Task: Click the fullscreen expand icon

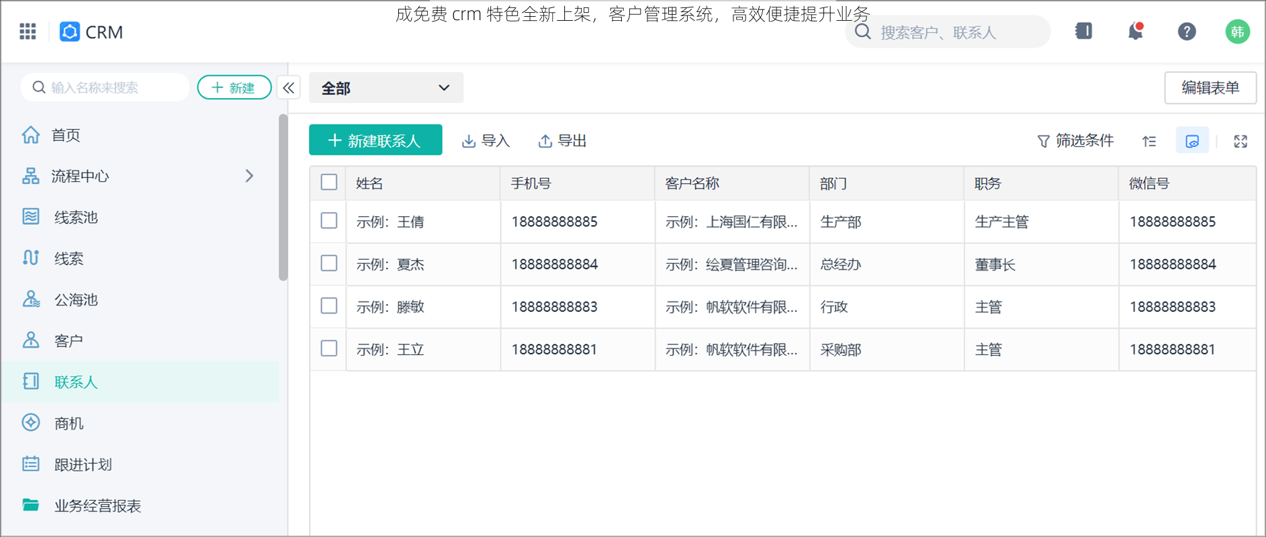Action: [1240, 141]
